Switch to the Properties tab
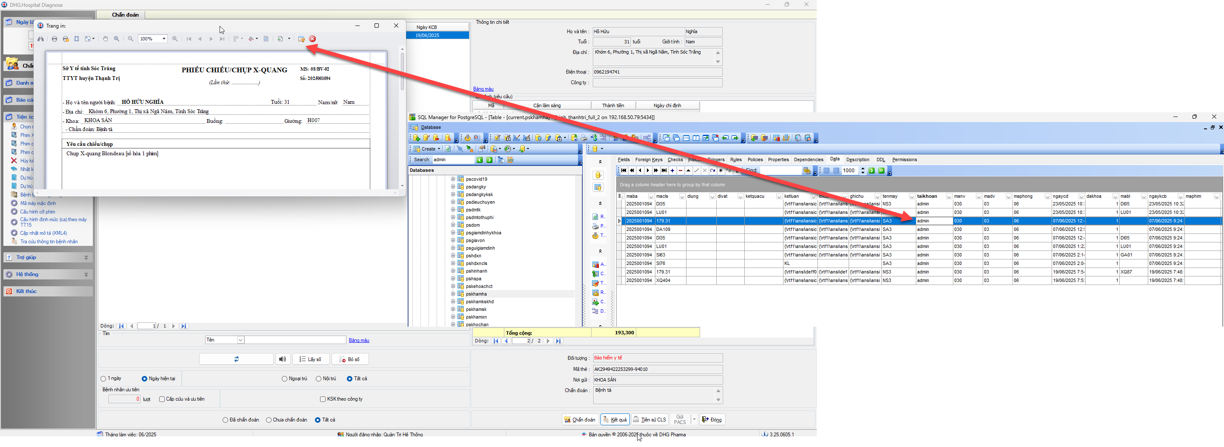 (778, 159)
